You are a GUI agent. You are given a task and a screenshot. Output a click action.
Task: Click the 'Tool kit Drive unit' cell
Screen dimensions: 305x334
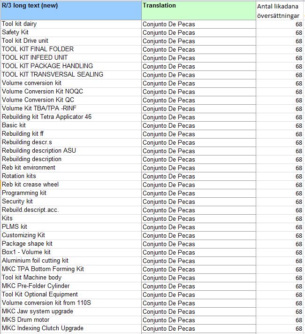(71, 41)
